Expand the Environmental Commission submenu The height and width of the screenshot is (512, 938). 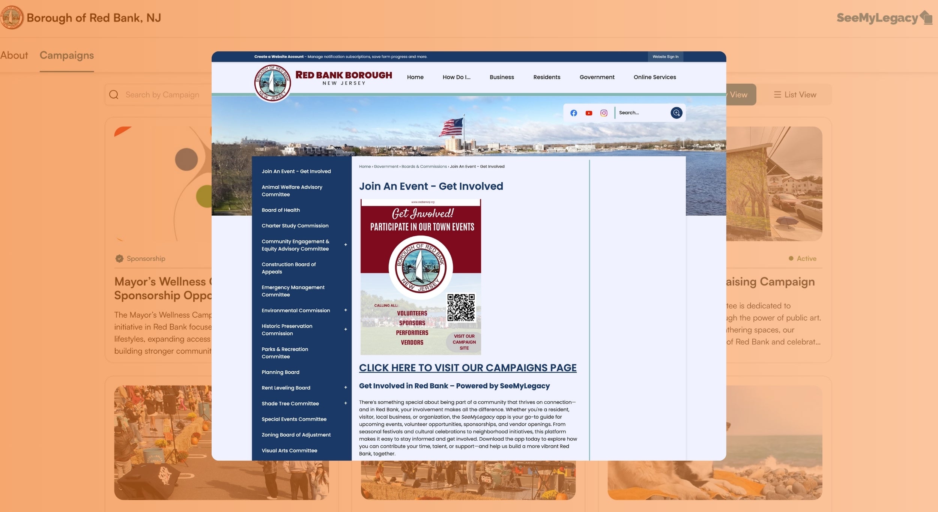(x=346, y=310)
